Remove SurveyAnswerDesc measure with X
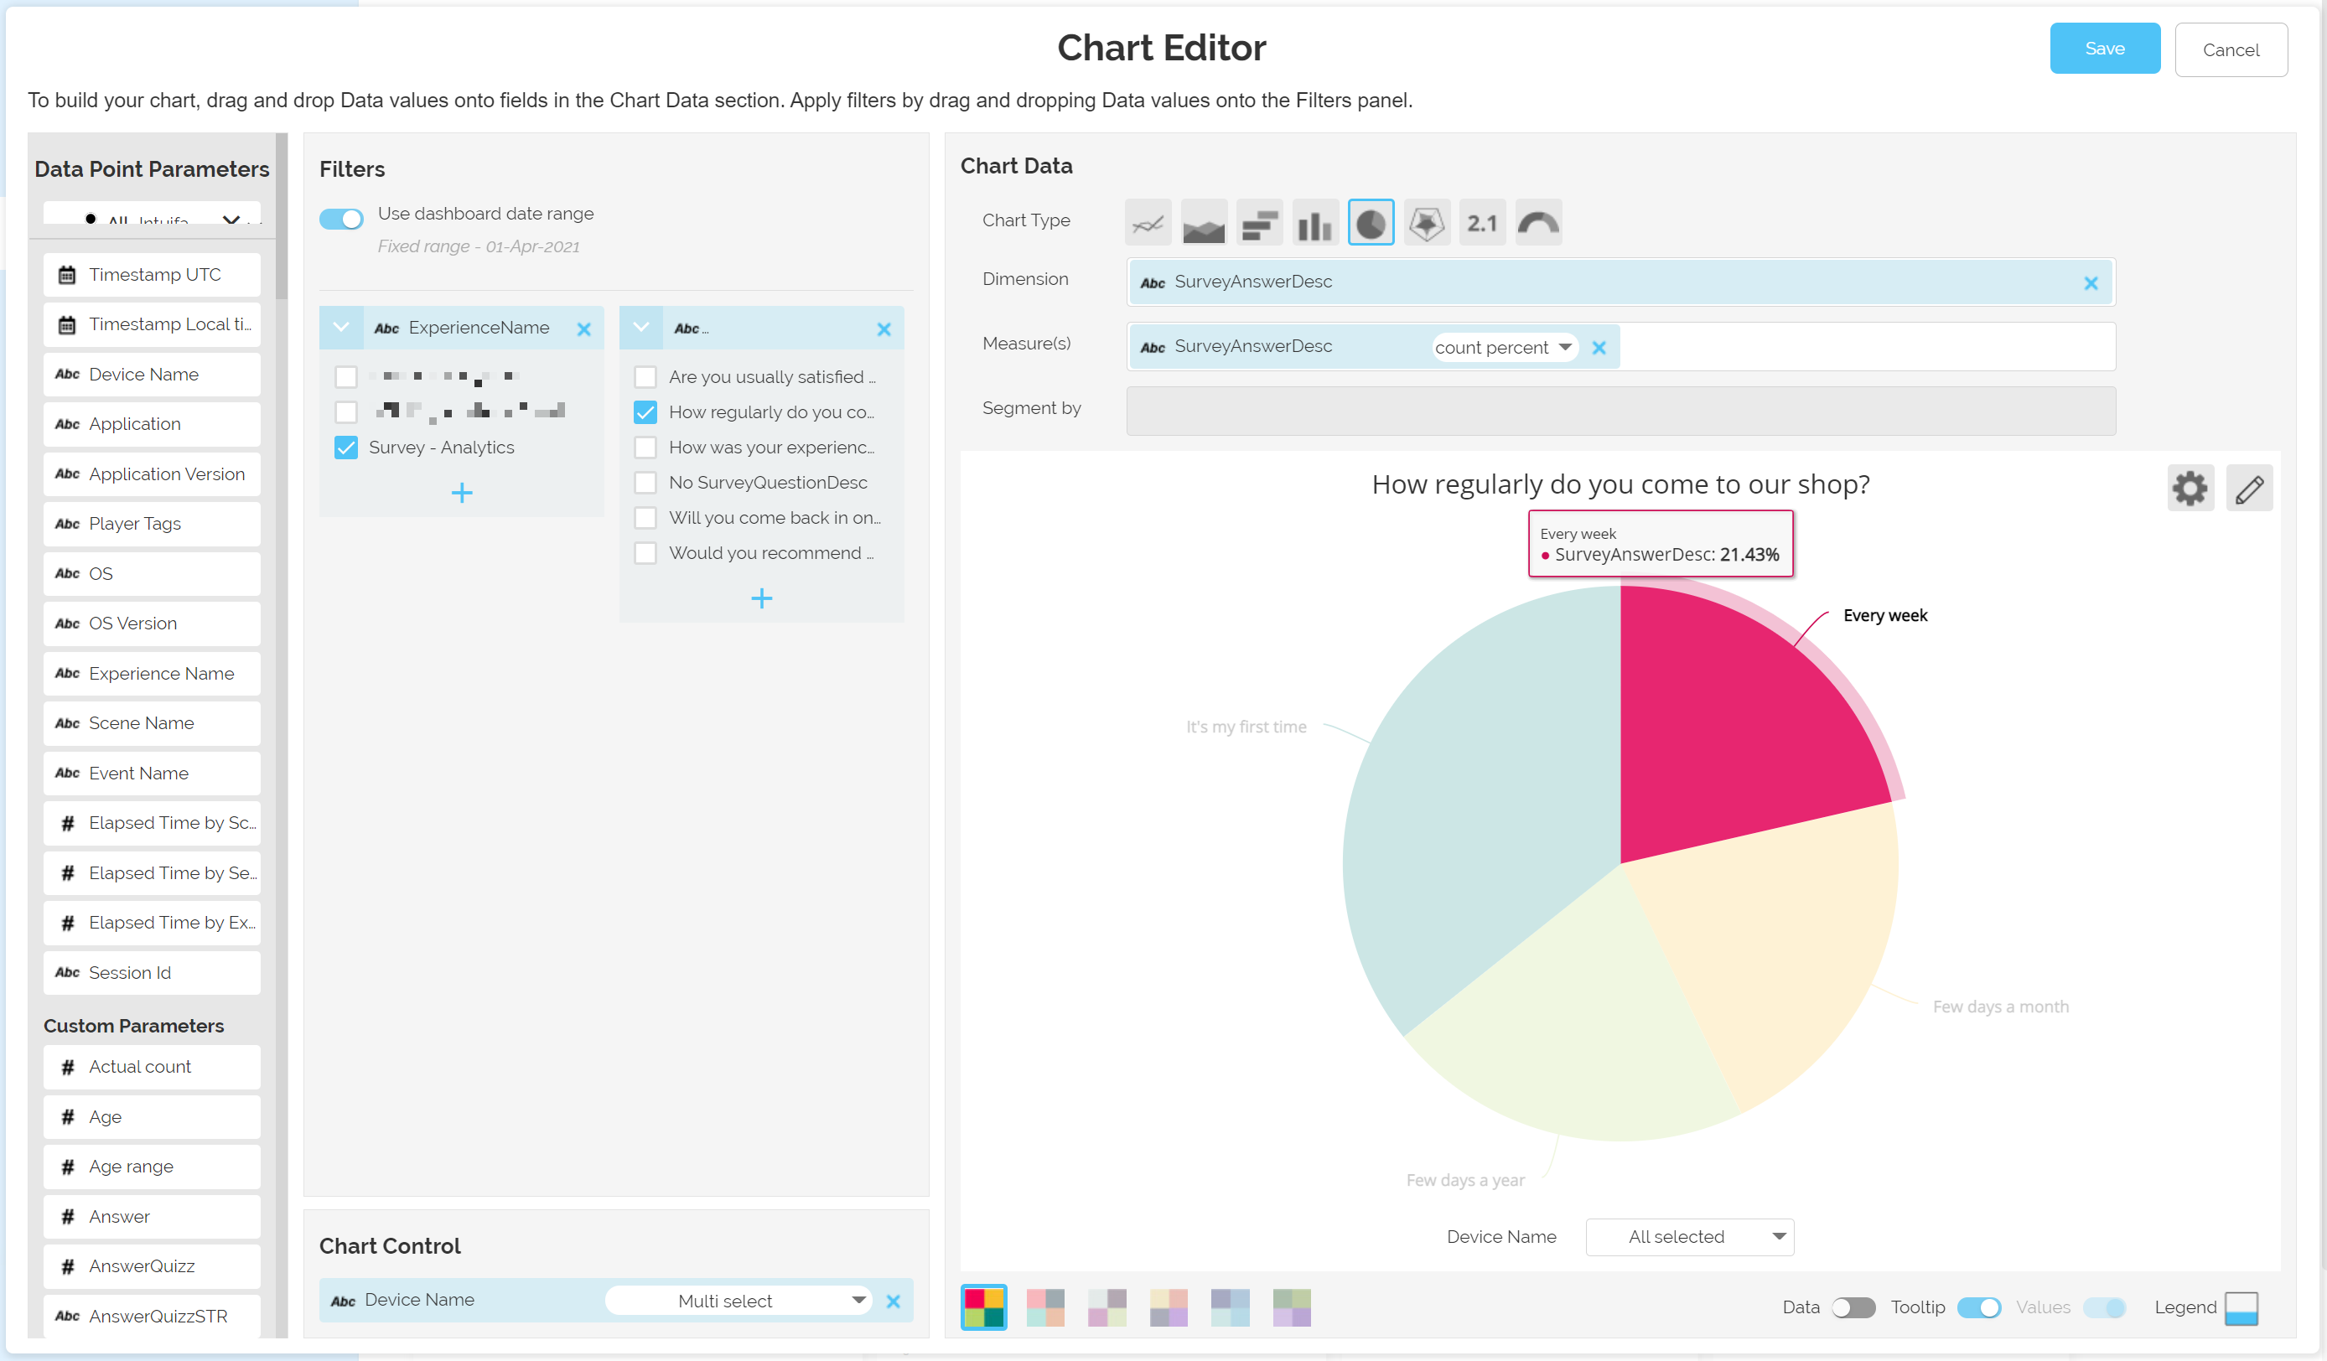The image size is (2327, 1361). (x=1599, y=348)
